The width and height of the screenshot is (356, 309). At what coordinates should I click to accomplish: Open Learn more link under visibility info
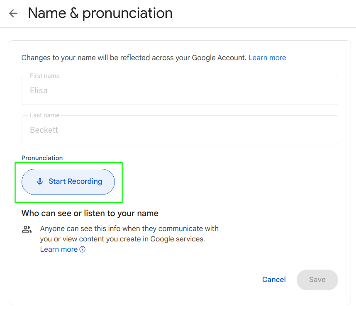pyautogui.click(x=59, y=250)
